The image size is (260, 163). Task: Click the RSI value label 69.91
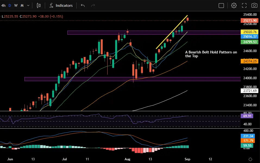247,116
